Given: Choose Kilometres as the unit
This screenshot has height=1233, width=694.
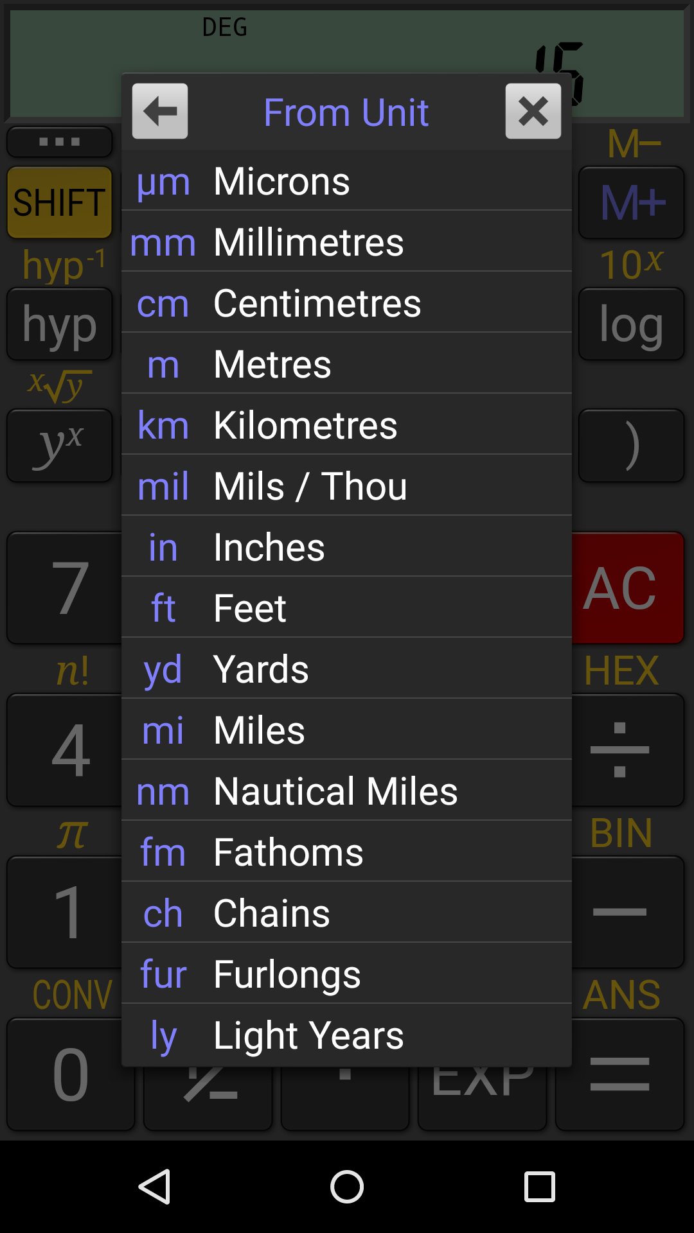Looking at the screenshot, I should tap(347, 424).
